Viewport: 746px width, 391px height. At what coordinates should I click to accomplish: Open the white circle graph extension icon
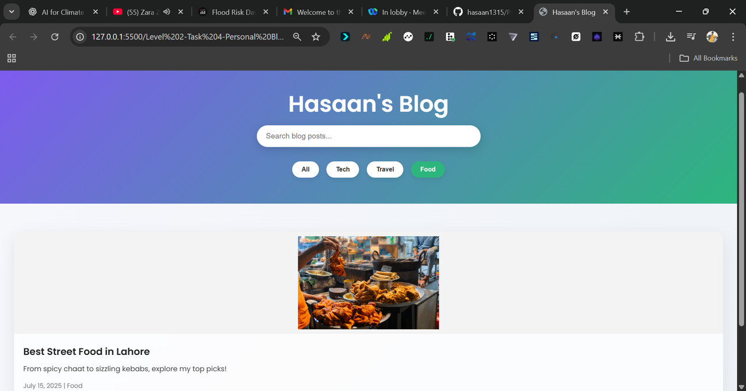coord(408,37)
